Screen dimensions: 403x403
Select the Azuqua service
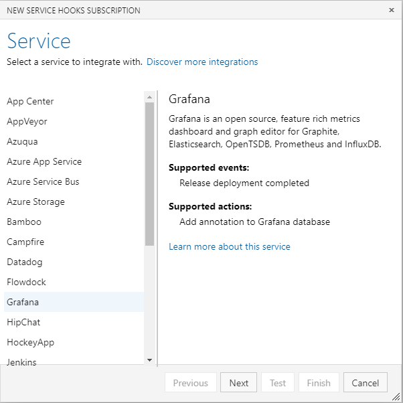22,141
